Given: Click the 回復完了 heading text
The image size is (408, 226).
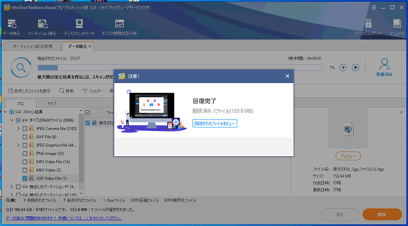Looking at the screenshot, I should [x=204, y=101].
